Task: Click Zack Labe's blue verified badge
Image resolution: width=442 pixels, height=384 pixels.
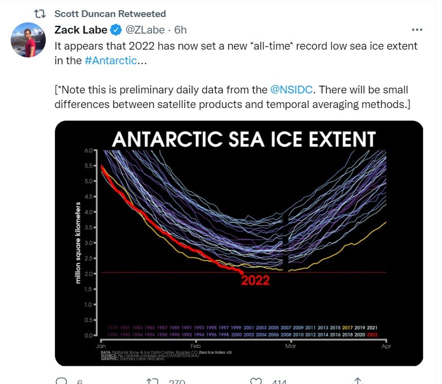Action: [116, 30]
